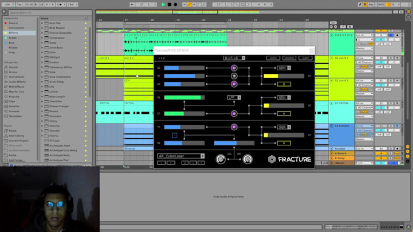Open Current Project in Places
Viewport: 413px width, 232px height.
[18, 141]
